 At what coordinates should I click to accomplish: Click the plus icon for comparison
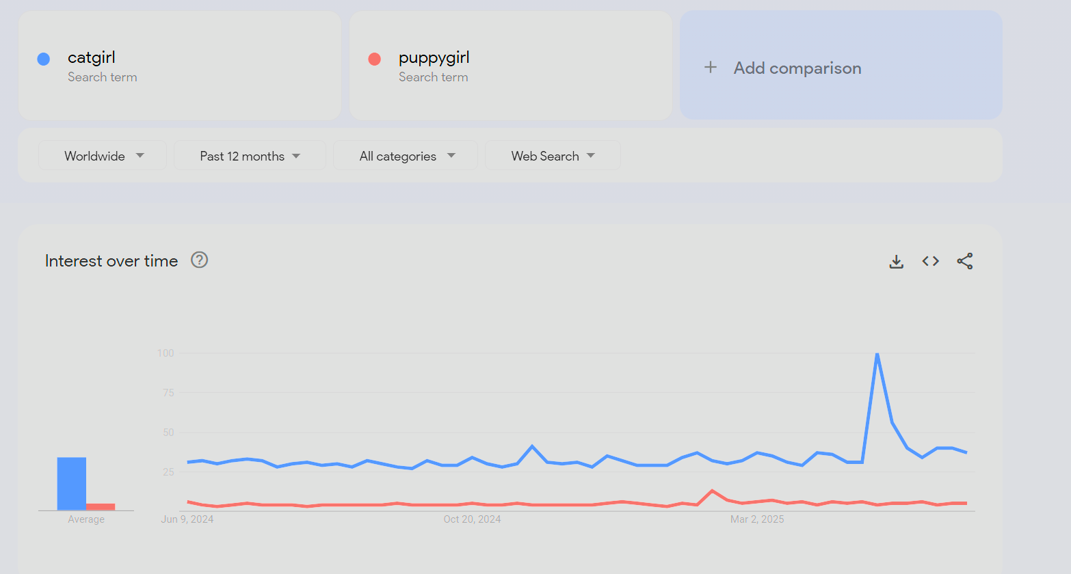pos(711,67)
